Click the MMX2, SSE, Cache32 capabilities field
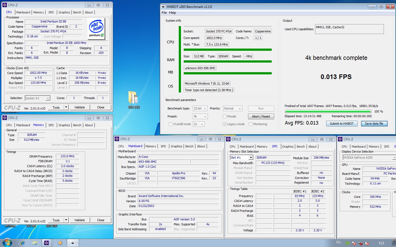The width and height of the screenshot is (396, 247). point(349,29)
